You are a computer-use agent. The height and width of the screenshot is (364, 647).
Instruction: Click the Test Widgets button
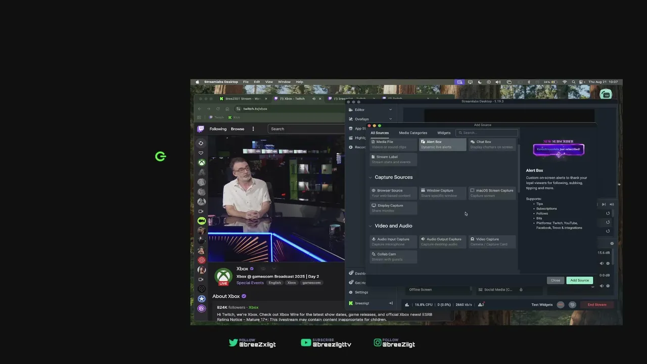[x=542, y=305]
